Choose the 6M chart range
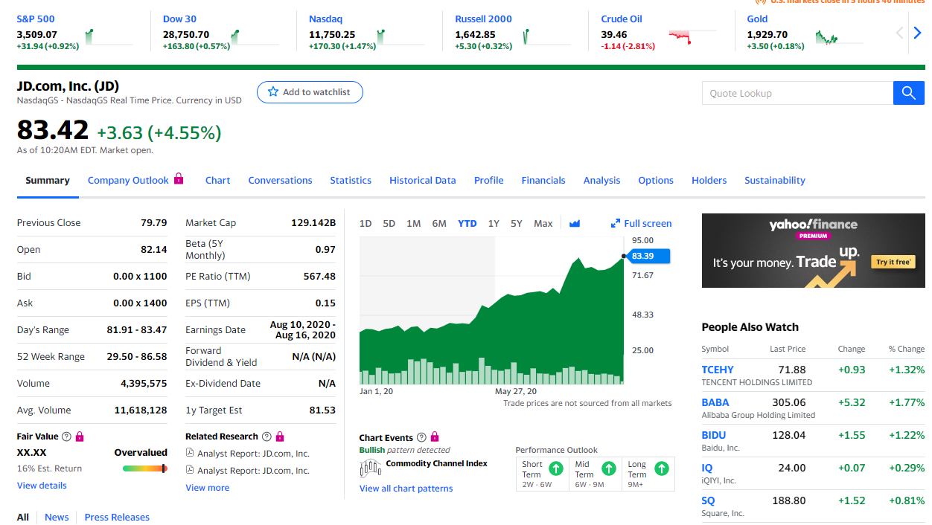The image size is (932, 525). (439, 224)
